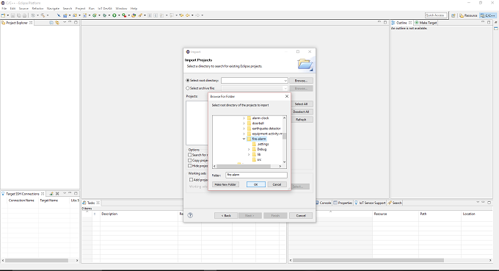
Task: Expand the Debug folder in tree
Action: click(x=249, y=149)
